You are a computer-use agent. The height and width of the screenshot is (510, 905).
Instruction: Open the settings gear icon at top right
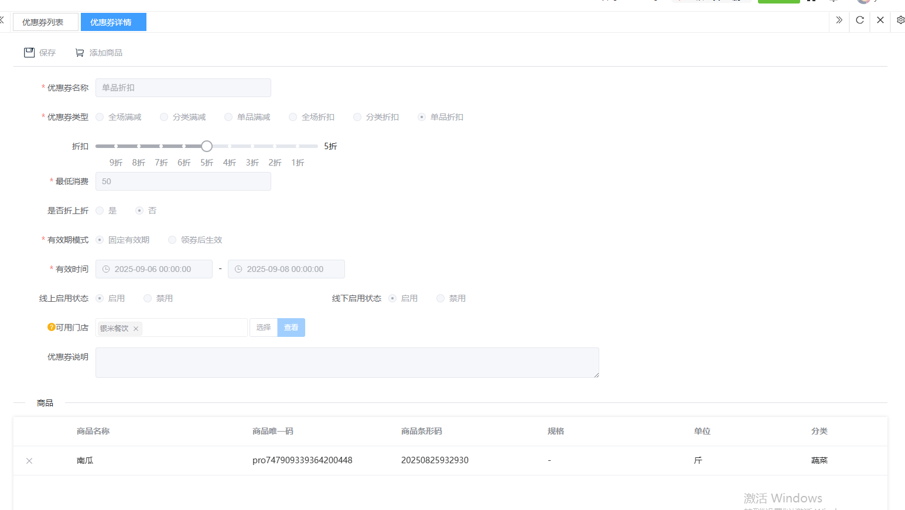pyautogui.click(x=900, y=20)
